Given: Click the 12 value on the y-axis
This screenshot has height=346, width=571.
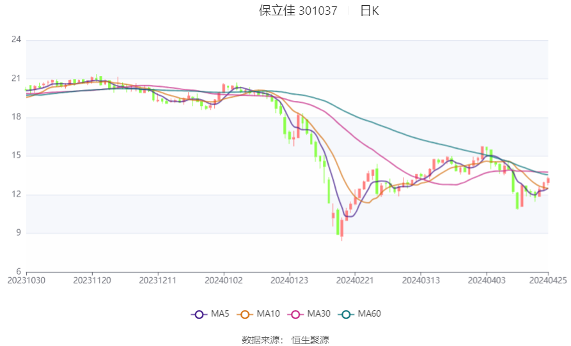Looking at the screenshot, I should [x=17, y=194].
